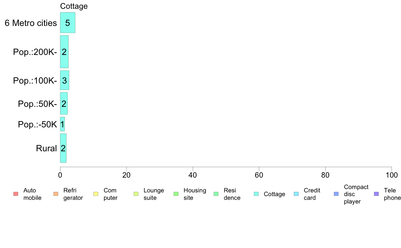This screenshot has height=248, width=401.
Task: Click the Pop.:-50K bar valued 1
Action: [62, 124]
